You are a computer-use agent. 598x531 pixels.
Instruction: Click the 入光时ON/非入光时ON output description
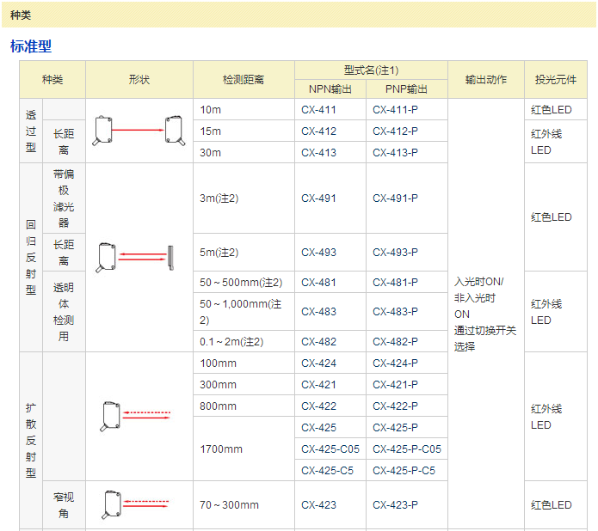485,314
